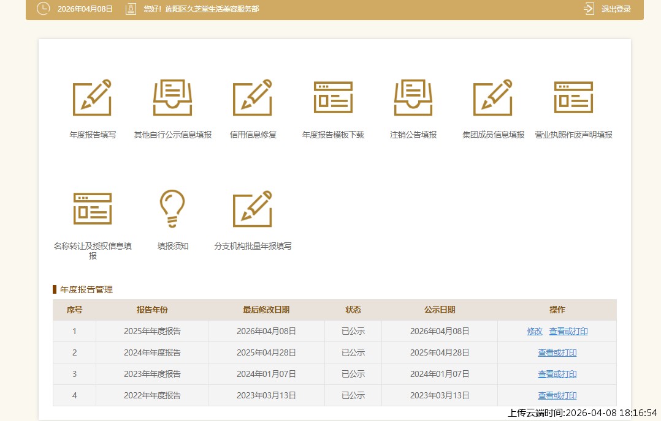The width and height of the screenshot is (661, 421).
Task: Open the 营业执照作废声明填报 icon
Action: tap(573, 97)
